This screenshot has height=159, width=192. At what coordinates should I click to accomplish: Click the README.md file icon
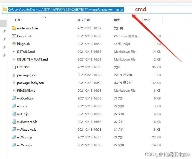click(x=14, y=90)
